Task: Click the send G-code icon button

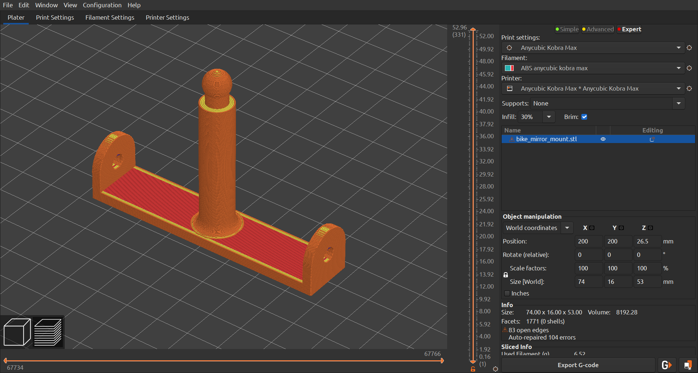Action: click(x=666, y=365)
